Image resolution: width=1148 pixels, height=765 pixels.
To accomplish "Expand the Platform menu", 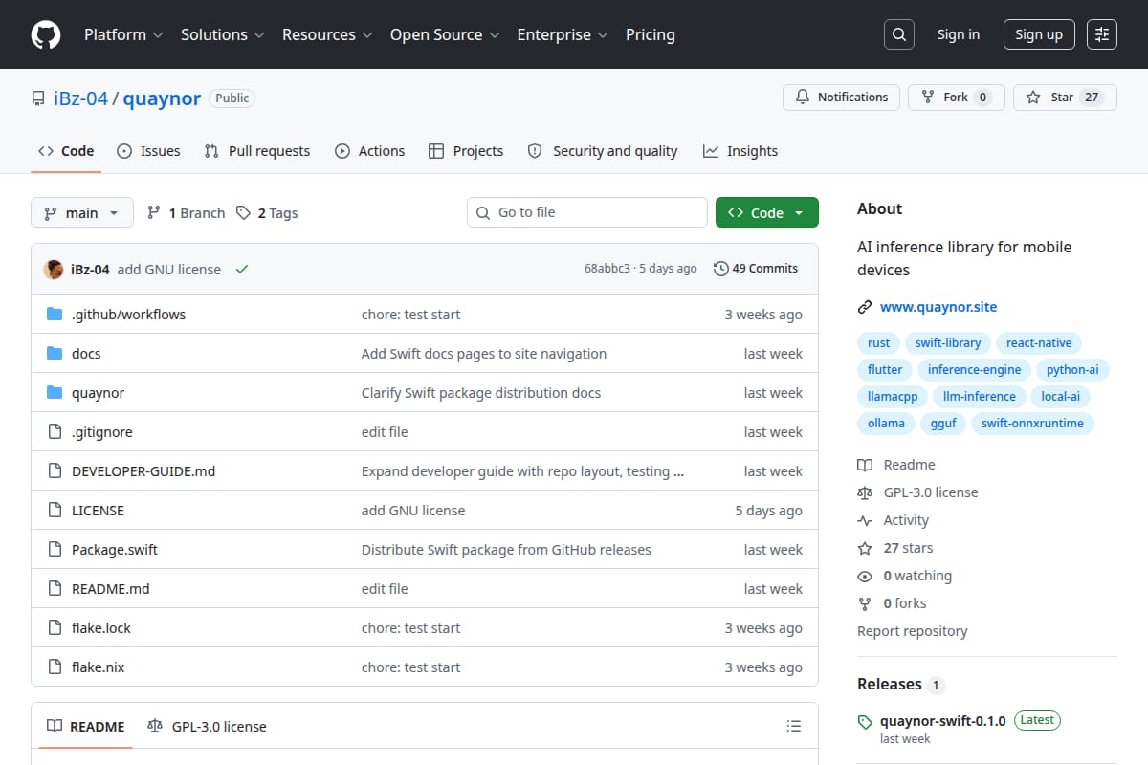I will tap(123, 34).
